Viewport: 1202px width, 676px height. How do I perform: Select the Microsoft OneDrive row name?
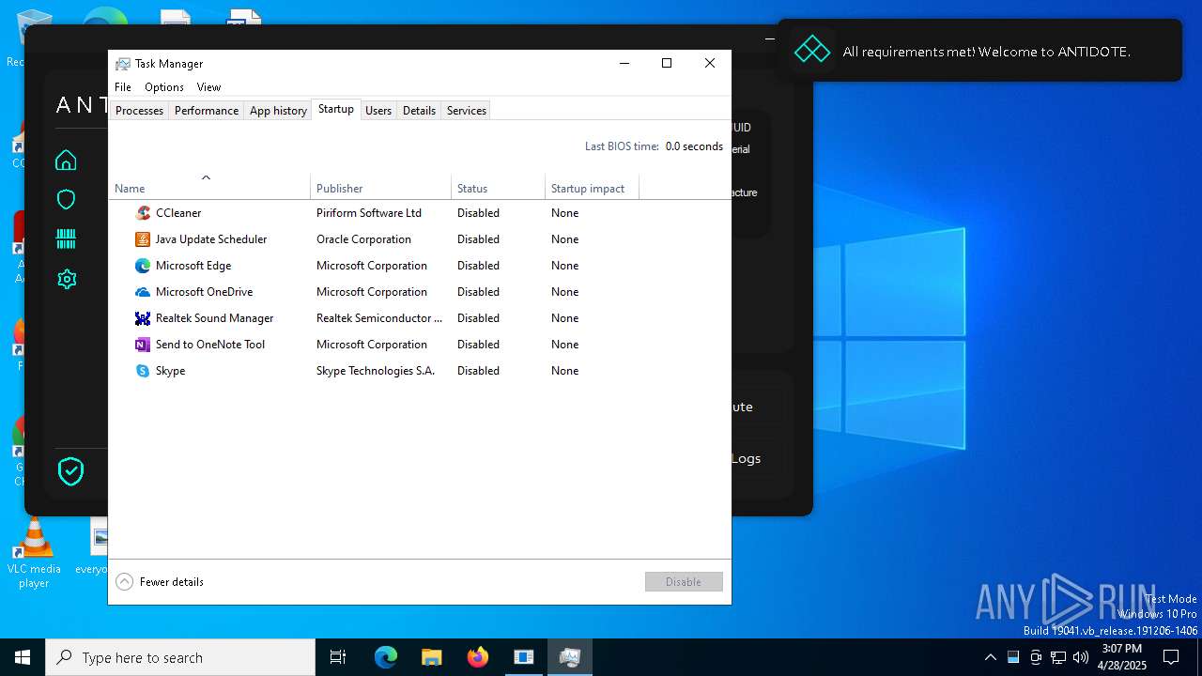tap(204, 292)
